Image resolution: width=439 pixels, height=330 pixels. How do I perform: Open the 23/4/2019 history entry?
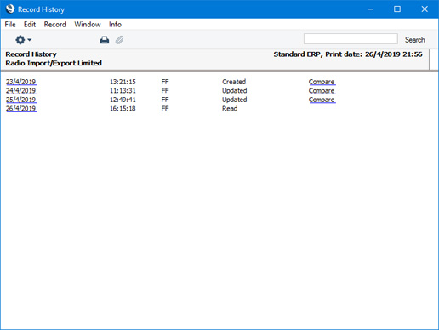click(x=21, y=82)
